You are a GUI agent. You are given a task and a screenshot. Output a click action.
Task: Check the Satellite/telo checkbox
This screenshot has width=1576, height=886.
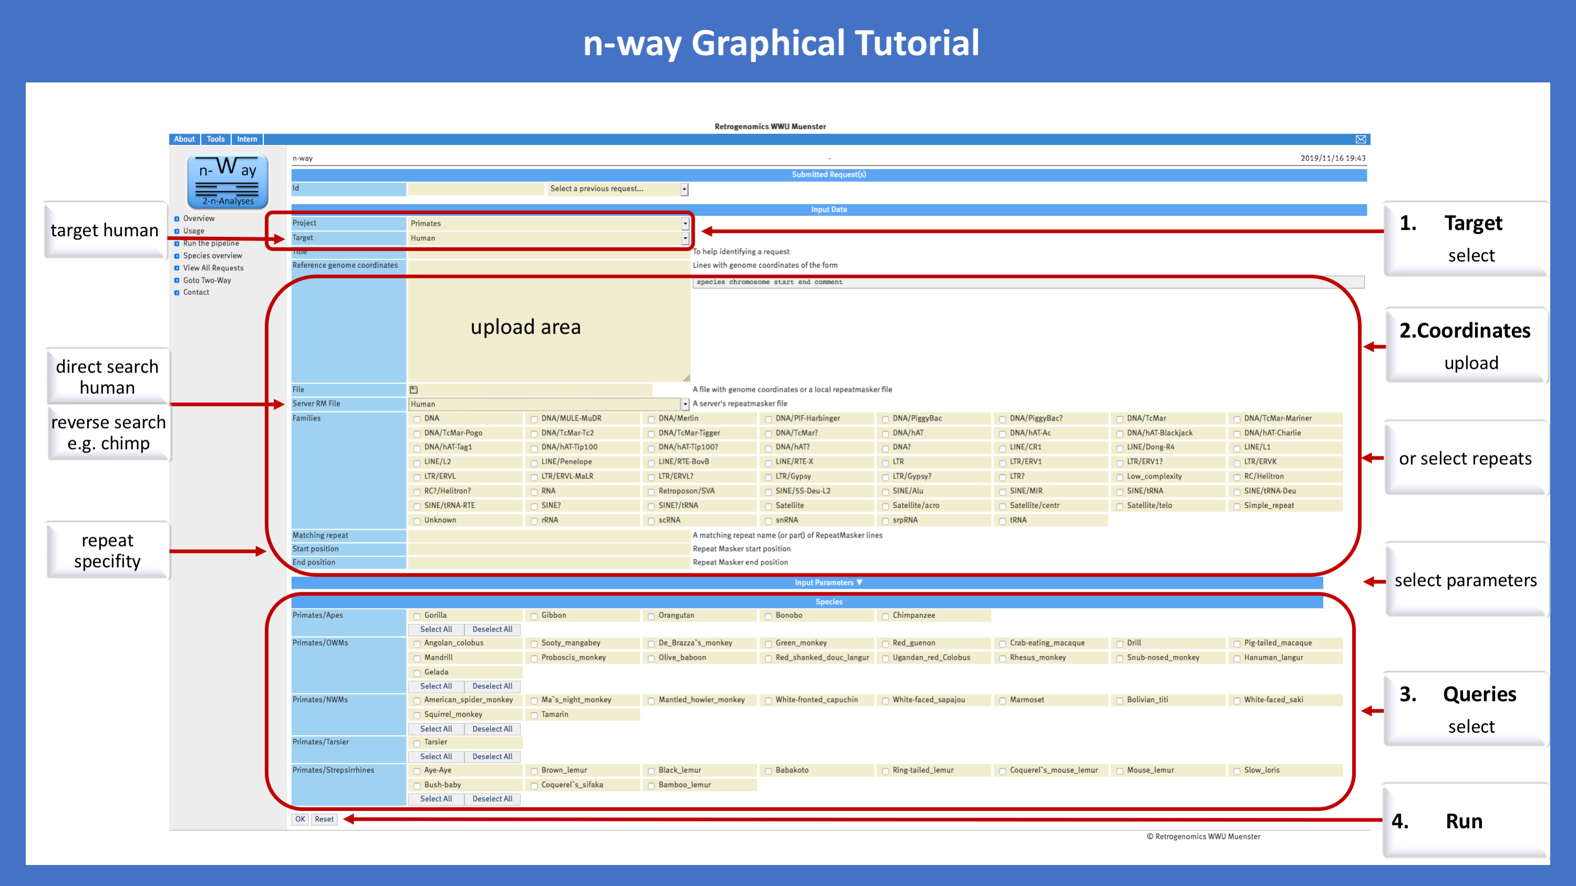pos(1120,507)
